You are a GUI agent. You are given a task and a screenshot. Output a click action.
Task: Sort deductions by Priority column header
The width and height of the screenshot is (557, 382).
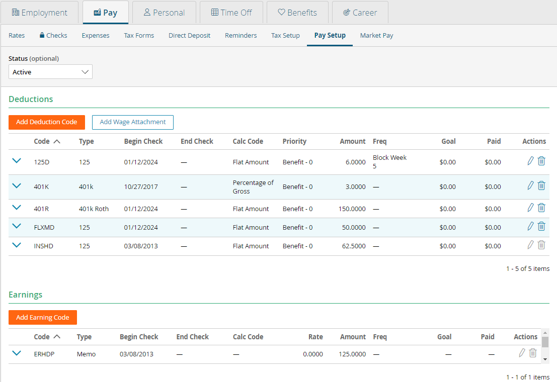point(294,141)
